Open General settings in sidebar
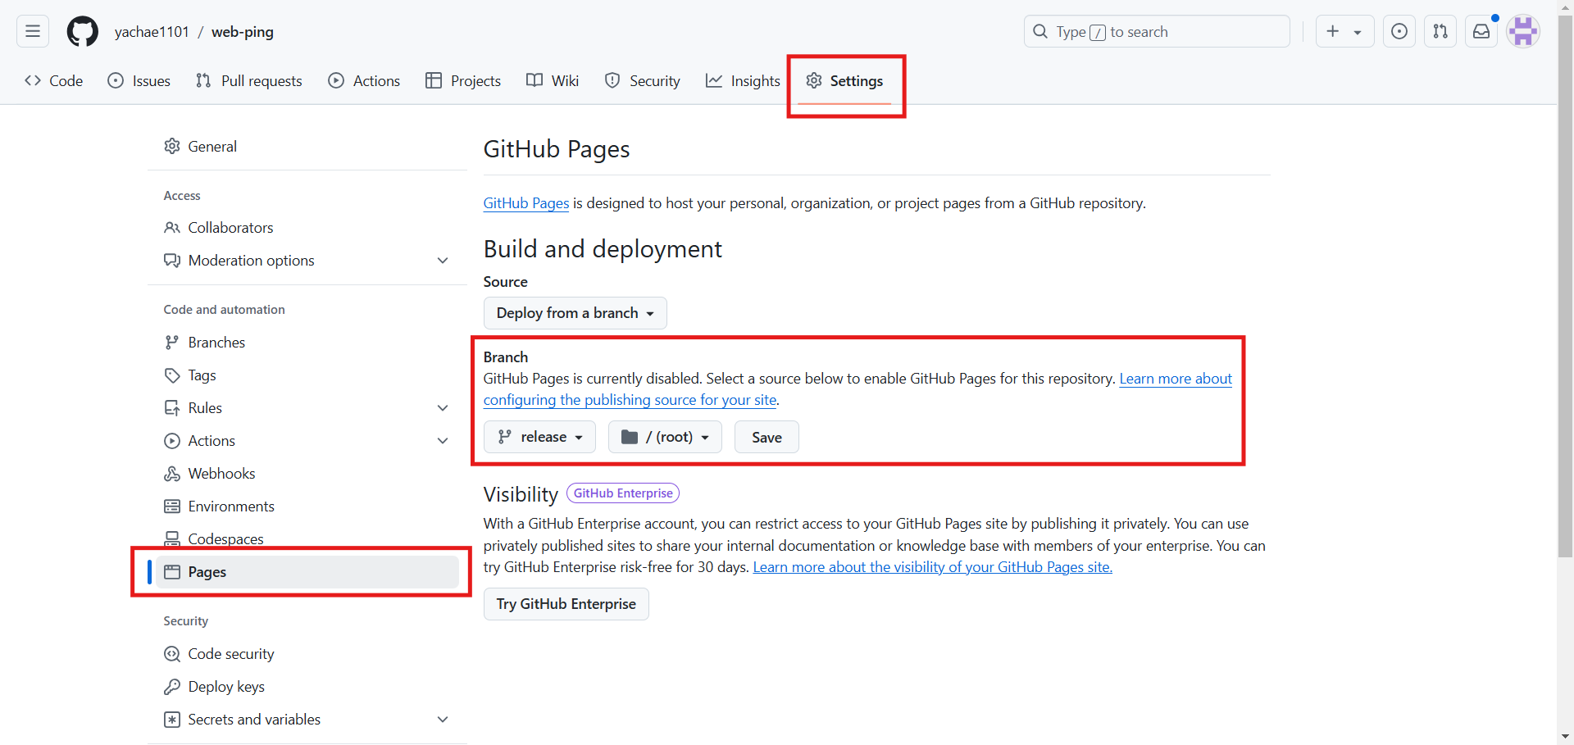Image resolution: width=1574 pixels, height=745 pixels. 307,146
